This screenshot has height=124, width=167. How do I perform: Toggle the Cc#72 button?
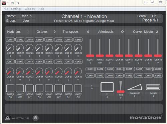(x=20, y=61)
